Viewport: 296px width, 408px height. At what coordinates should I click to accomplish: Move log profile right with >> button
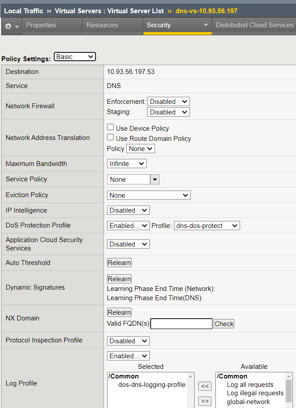[x=205, y=401]
